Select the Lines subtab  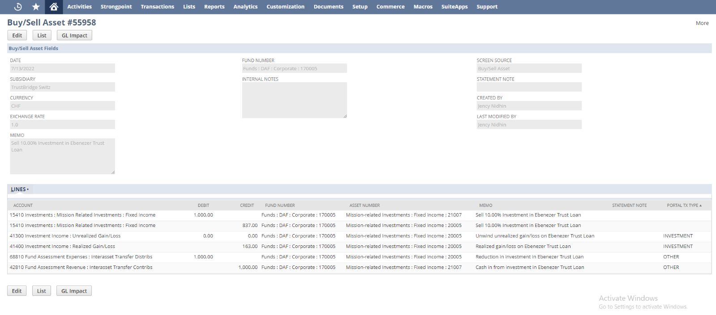click(19, 189)
